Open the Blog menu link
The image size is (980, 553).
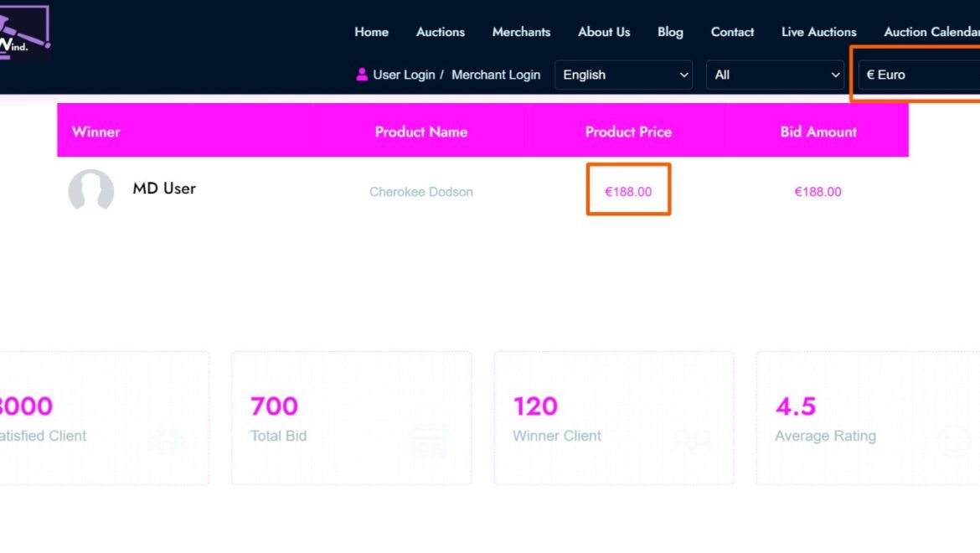670,32
